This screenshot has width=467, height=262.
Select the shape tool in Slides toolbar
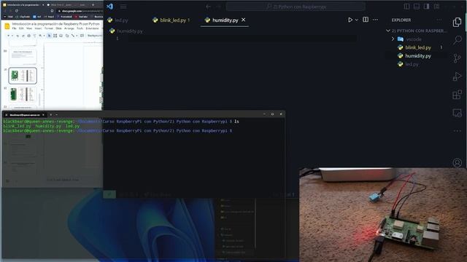(67, 36)
